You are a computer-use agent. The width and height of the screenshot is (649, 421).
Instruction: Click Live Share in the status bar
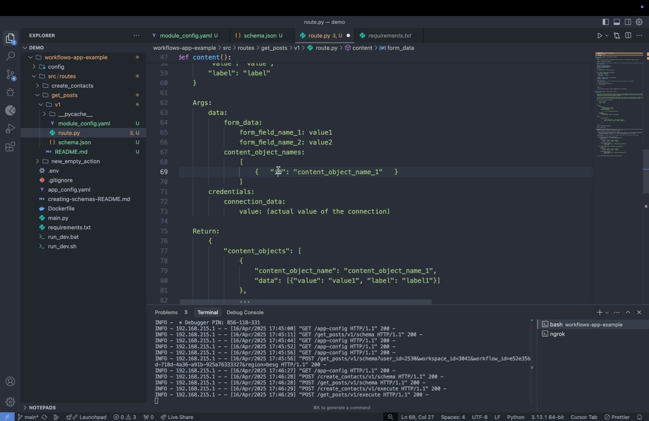[177, 417]
